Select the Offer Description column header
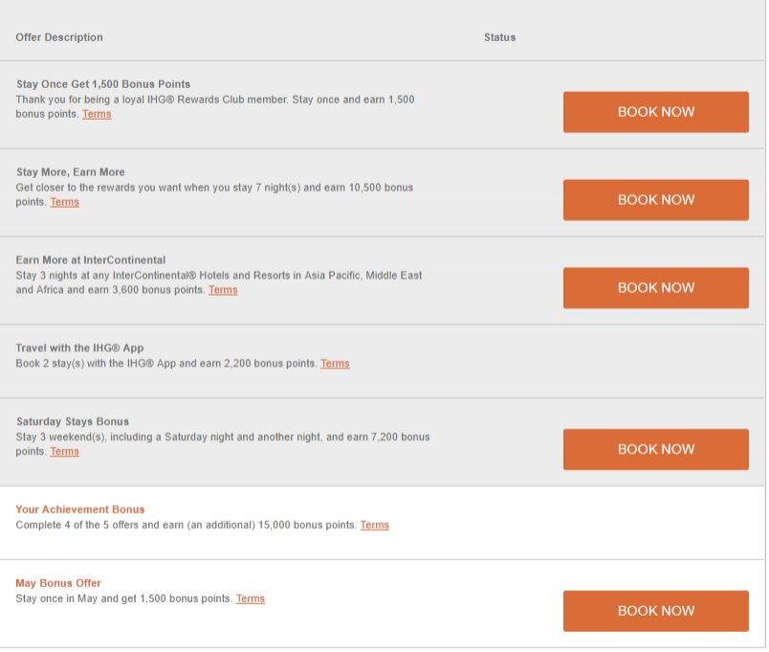The image size is (769, 652). point(59,37)
